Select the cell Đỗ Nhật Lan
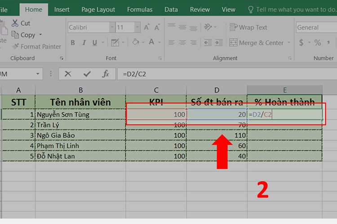Image resolution: width=337 pixels, height=224 pixels. (80, 156)
